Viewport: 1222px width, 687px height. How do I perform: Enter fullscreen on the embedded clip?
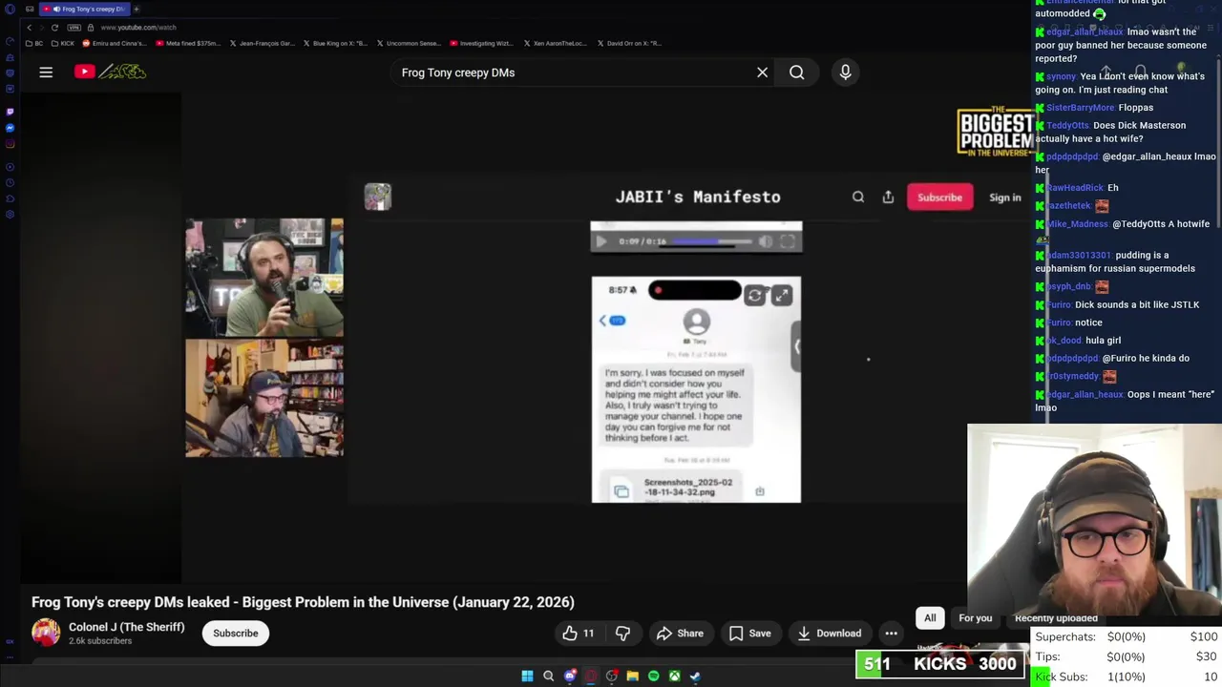787,242
